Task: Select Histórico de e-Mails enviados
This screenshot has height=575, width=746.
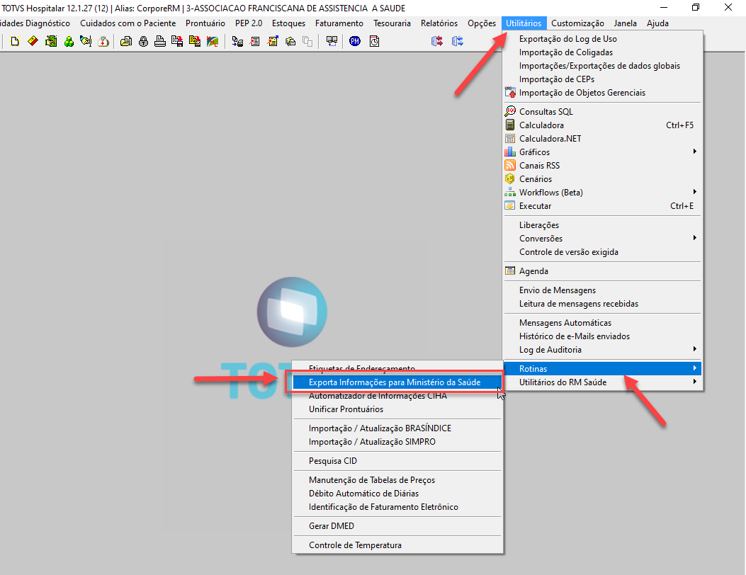Action: point(602,336)
